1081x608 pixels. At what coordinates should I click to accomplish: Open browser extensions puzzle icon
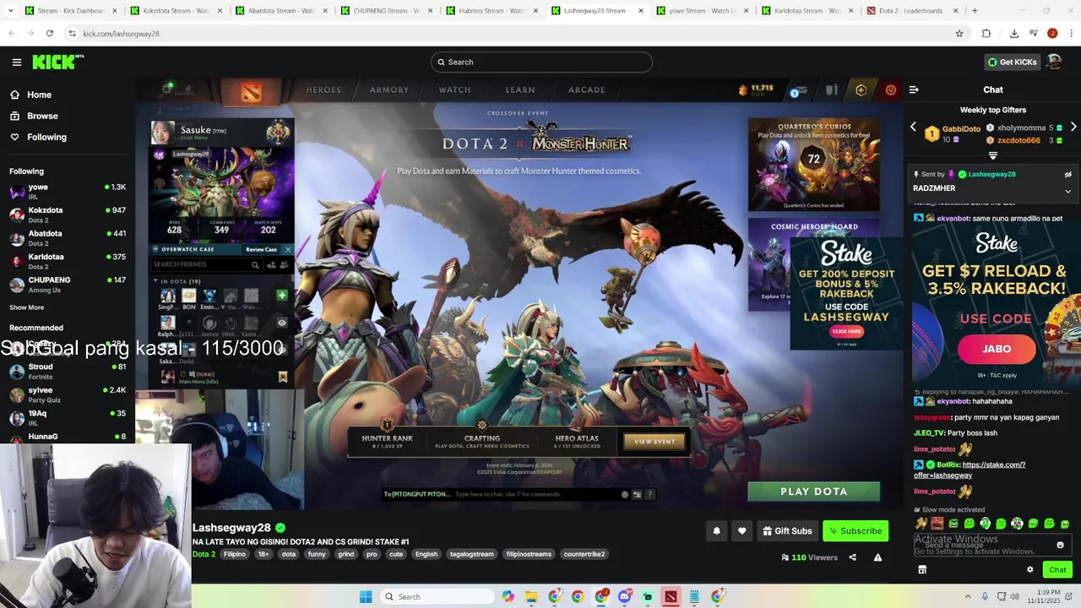pyautogui.click(x=986, y=33)
